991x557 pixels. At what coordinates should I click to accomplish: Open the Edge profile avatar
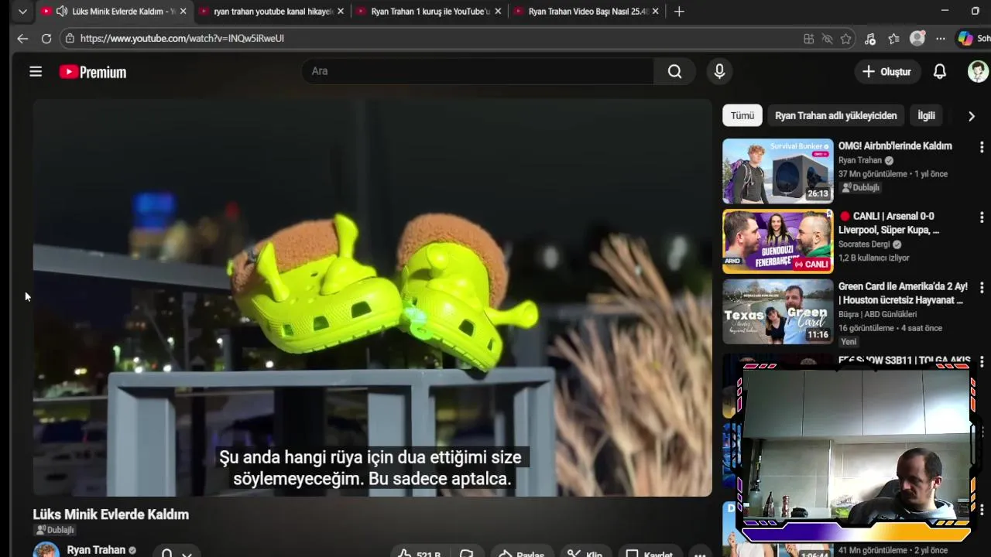click(x=917, y=39)
